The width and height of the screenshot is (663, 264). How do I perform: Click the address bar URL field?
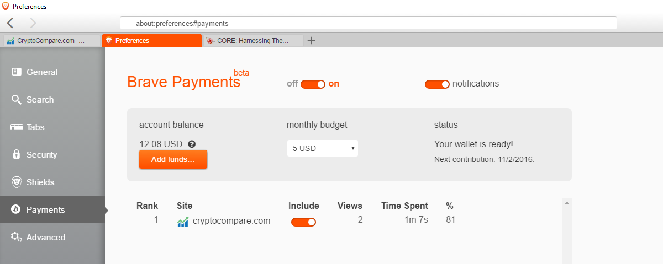point(367,24)
